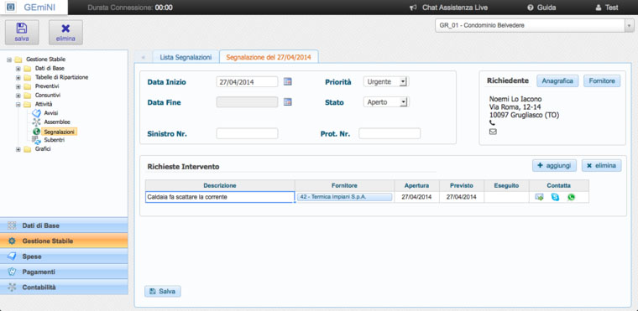
Task: Open the Priorità dropdown showing Urgente
Action: tap(386, 81)
